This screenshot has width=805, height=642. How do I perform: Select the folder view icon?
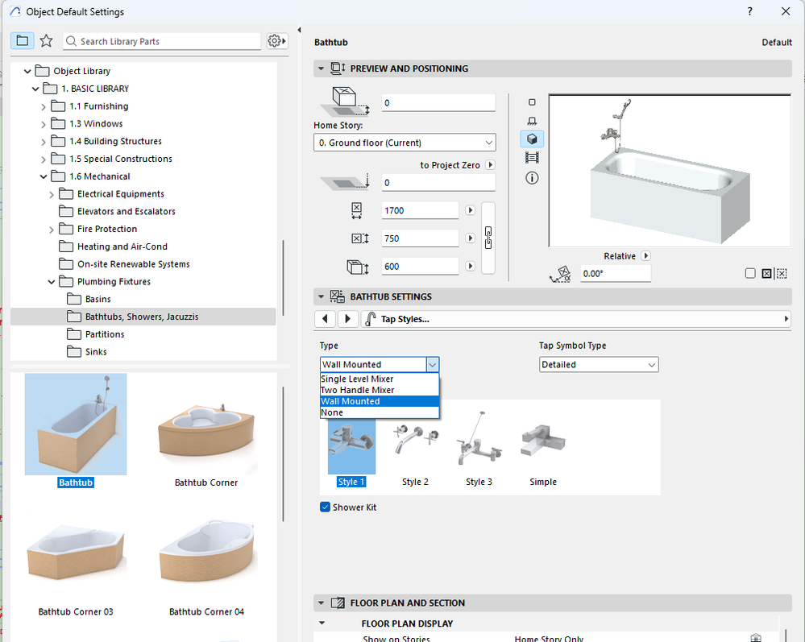click(22, 41)
